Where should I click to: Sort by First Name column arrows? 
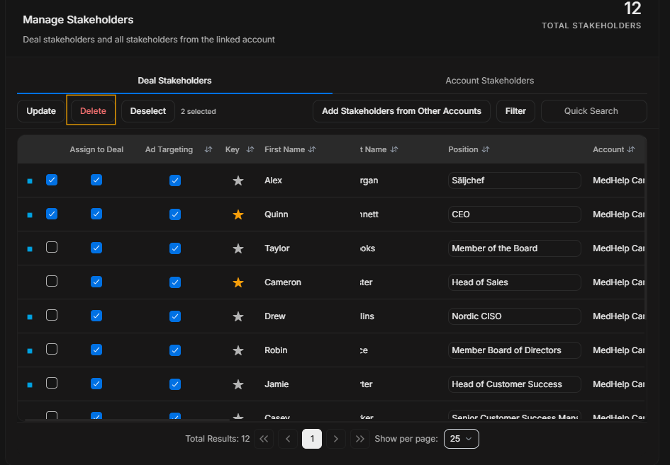[x=312, y=149]
